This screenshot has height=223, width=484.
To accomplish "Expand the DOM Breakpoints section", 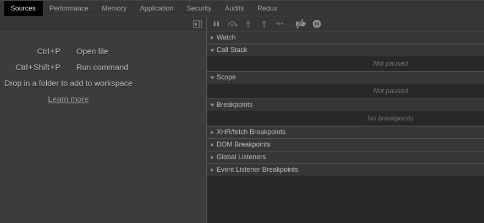I will [x=243, y=145].
